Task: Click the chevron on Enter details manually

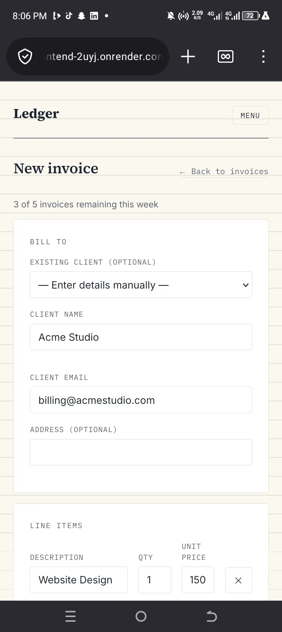Action: [246, 285]
